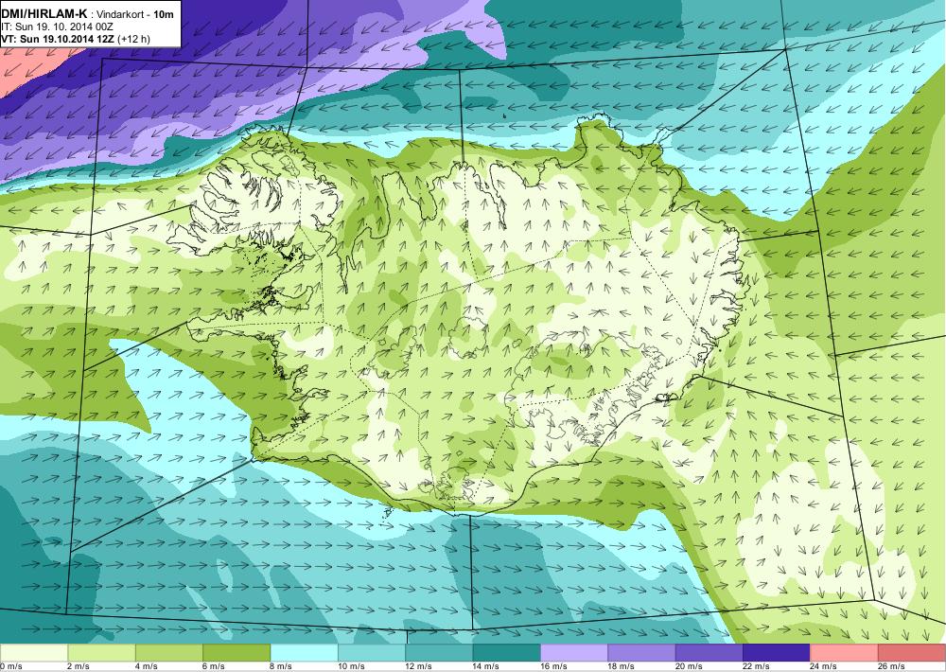Viewport: 946px width, 672px height.
Task: Select the '24 m/s' legend label
Action: [x=824, y=666]
